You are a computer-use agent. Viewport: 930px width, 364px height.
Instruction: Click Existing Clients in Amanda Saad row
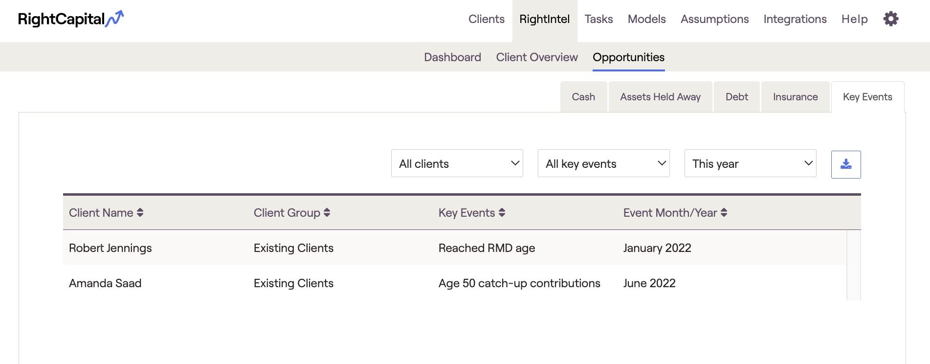(x=293, y=283)
